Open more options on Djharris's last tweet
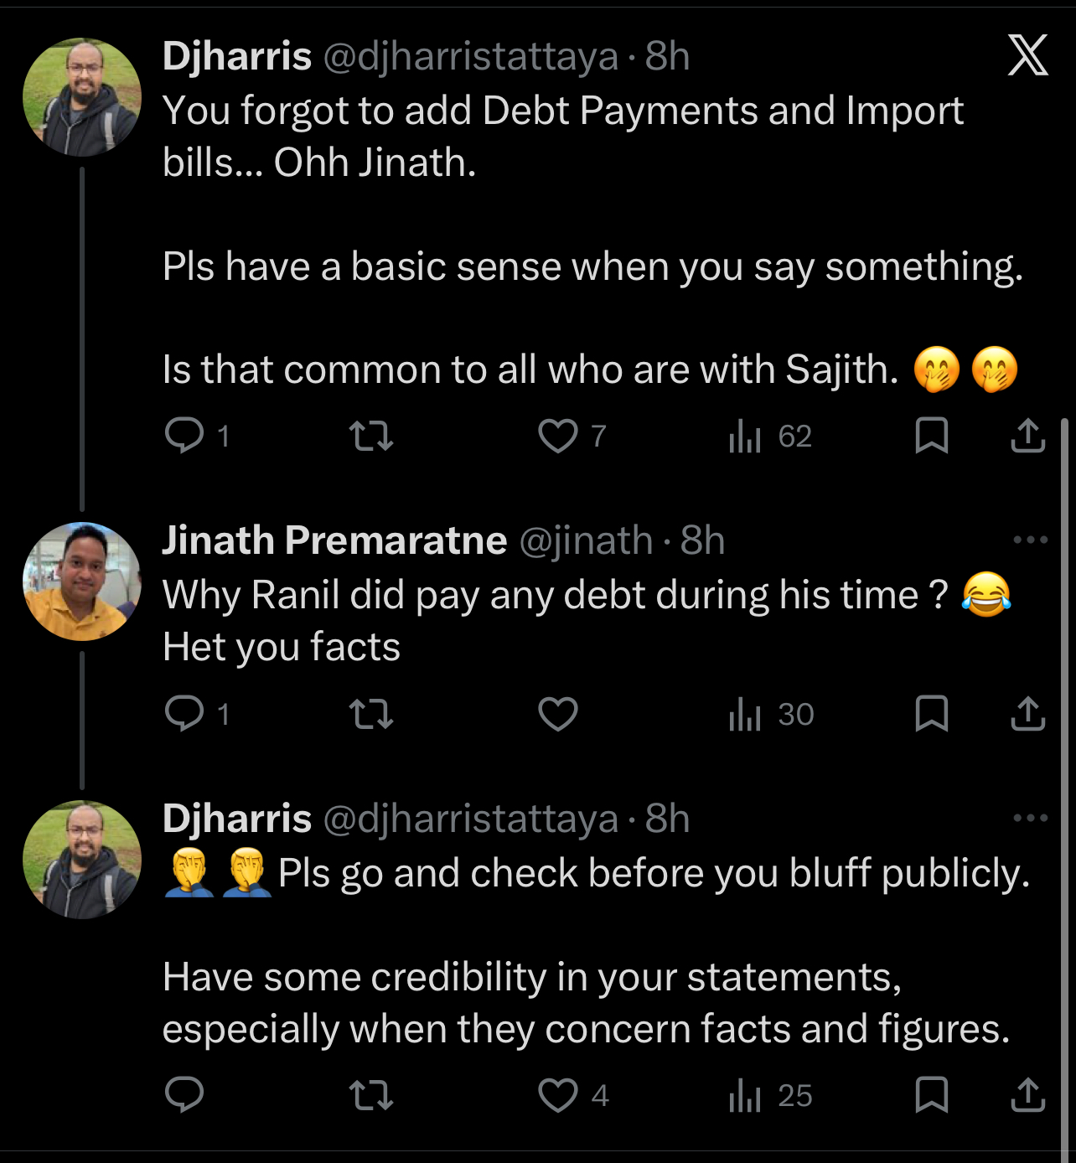1076x1163 pixels. coord(1030,818)
